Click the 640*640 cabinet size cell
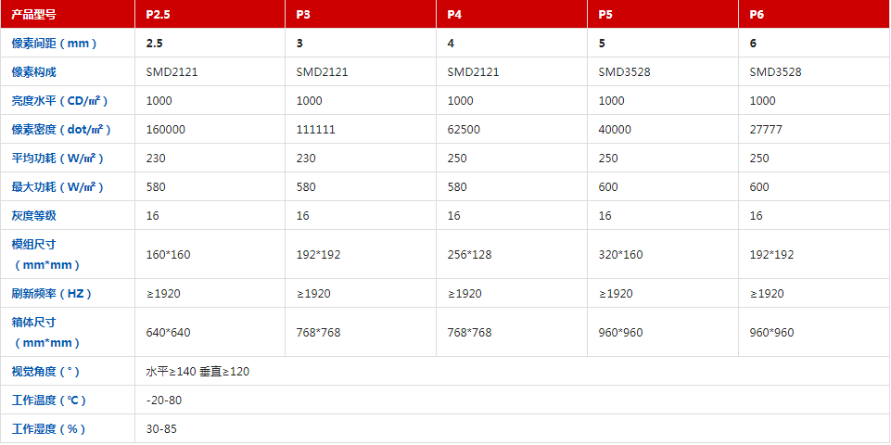 168,332
